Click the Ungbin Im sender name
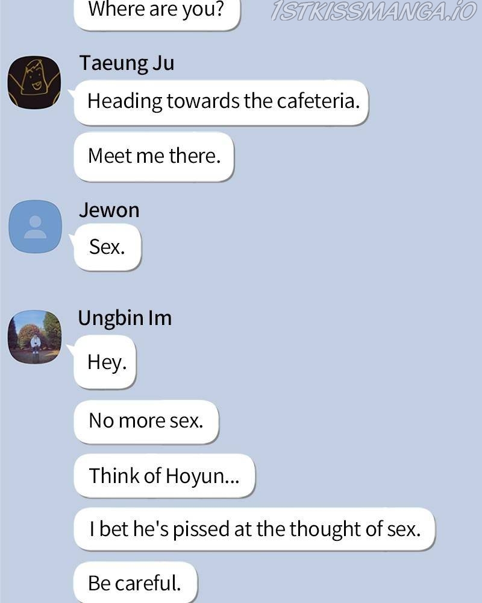This screenshot has height=603, width=482. tap(125, 318)
